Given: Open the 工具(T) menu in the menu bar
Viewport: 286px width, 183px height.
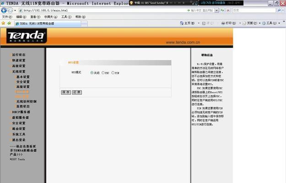Looking at the screenshot, I should click(x=66, y=17).
